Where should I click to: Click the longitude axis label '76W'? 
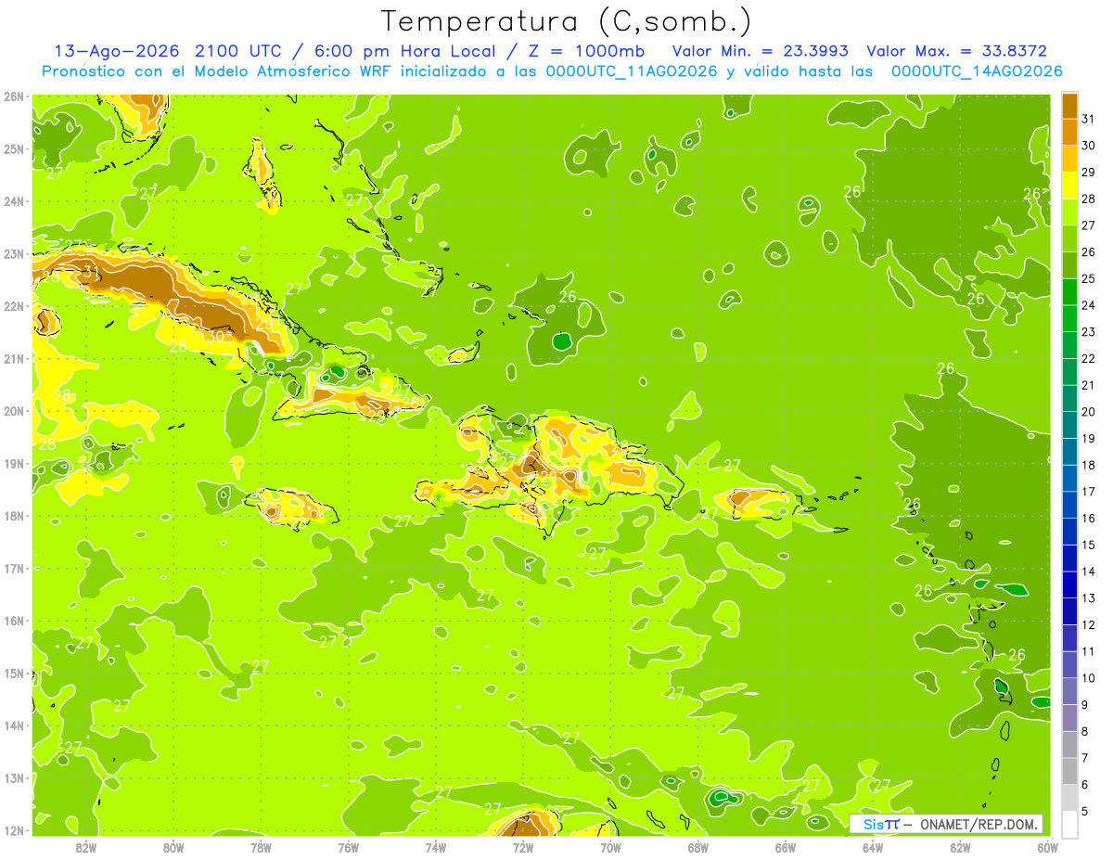pos(348,847)
